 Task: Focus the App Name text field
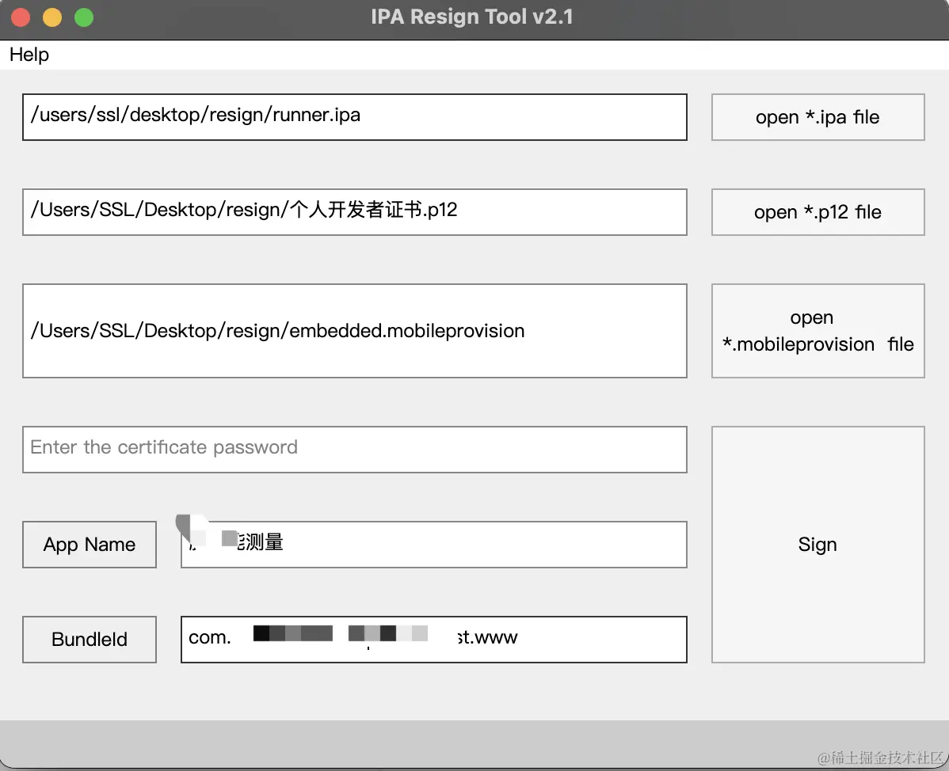coord(434,545)
